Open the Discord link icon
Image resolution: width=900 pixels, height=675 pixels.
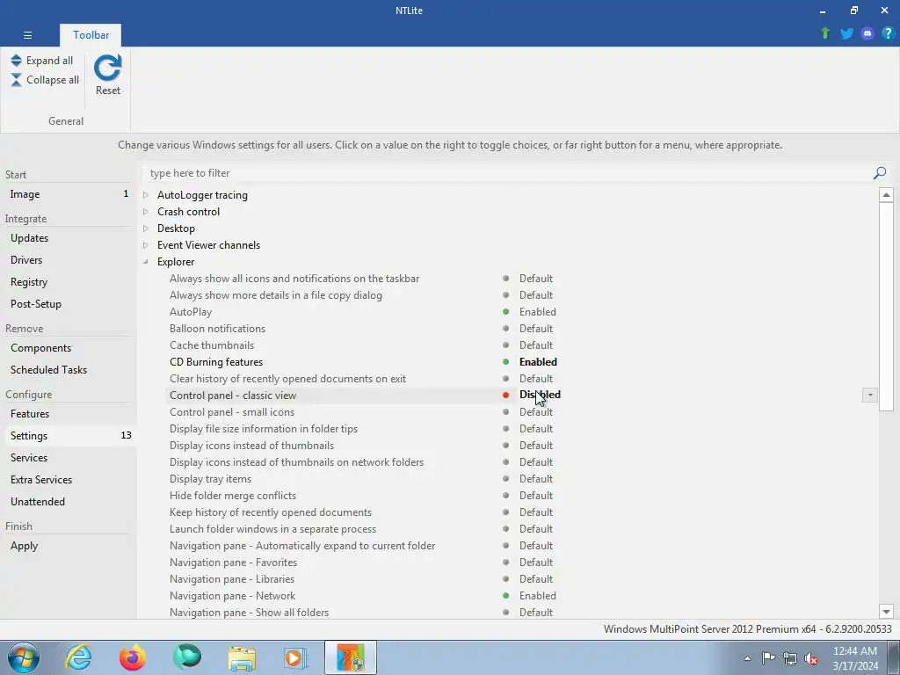[867, 33]
